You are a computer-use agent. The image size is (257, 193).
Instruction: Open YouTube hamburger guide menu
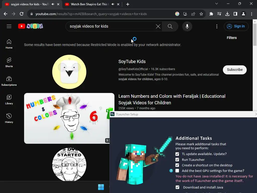(9, 26)
